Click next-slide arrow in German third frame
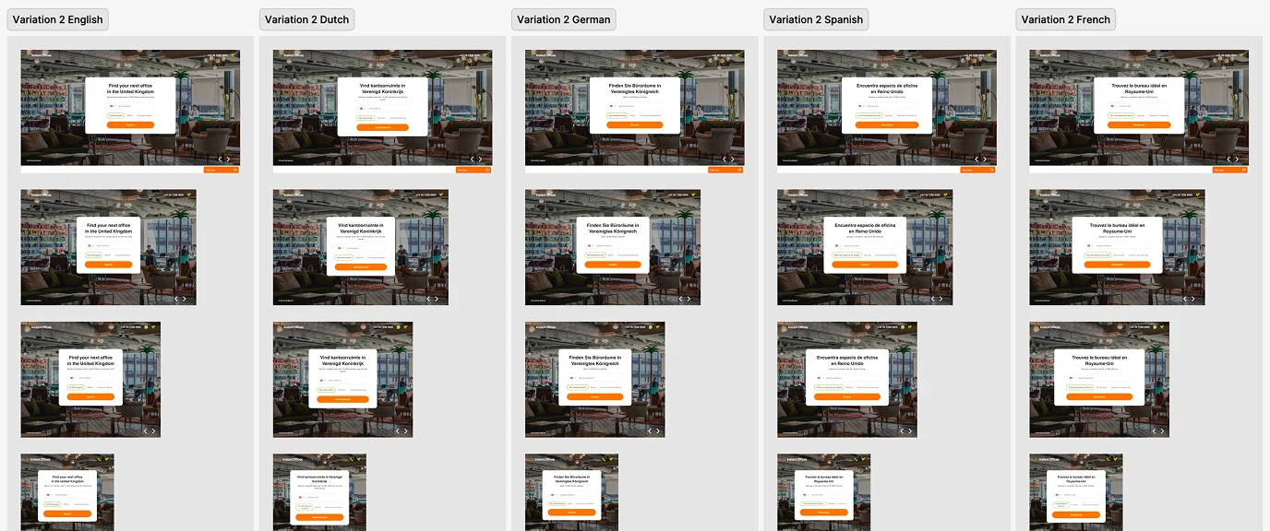The width and height of the screenshot is (1270, 531). pos(658,431)
